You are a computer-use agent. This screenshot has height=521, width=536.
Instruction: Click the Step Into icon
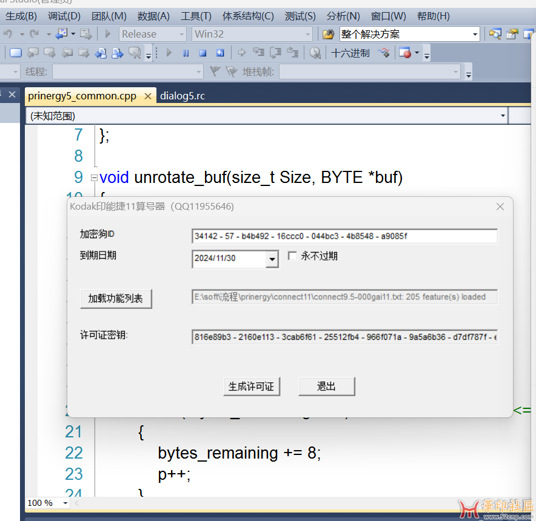click(x=258, y=52)
